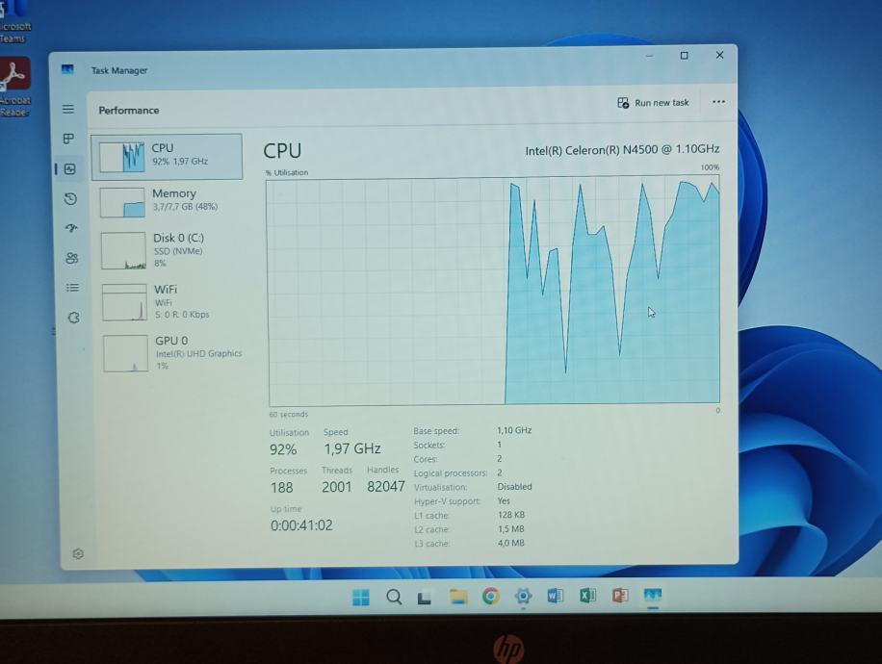This screenshot has width=882, height=664.
Task: Open Acrobat Reader desktop shortcut
Action: click(14, 87)
